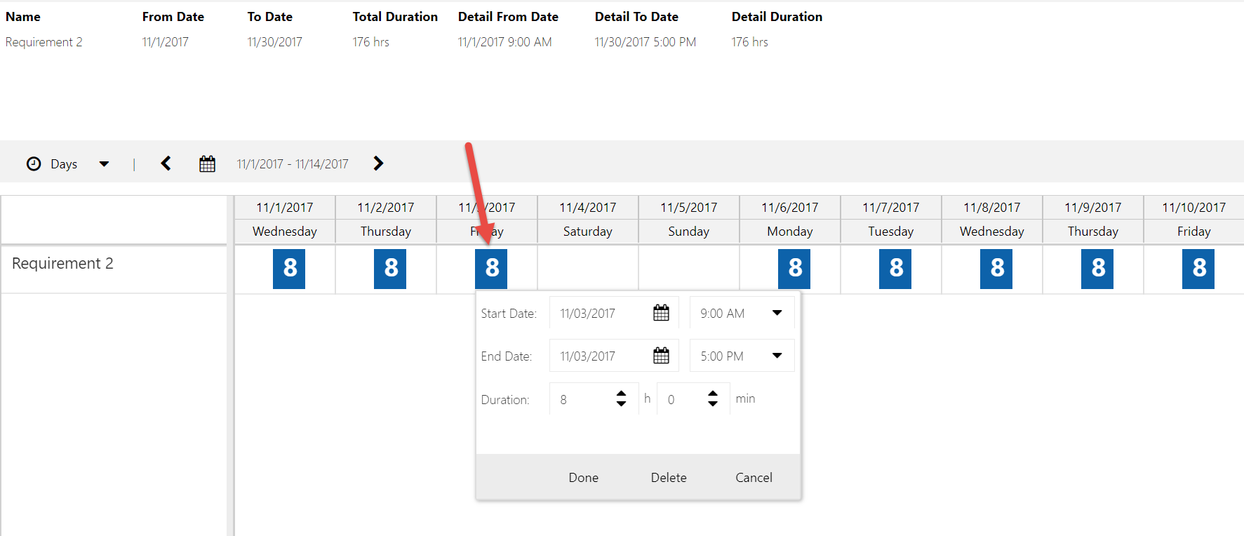
Task: Select the Requirement 2 row label
Action: coord(62,264)
